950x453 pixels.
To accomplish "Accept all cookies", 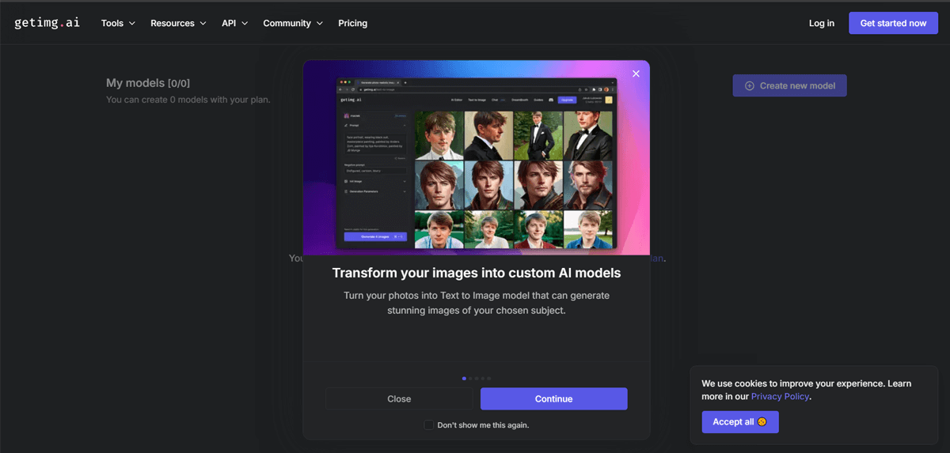I will point(739,422).
